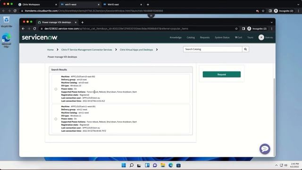Open the clock and date in taskbar
302x170 pixels.
point(294,165)
